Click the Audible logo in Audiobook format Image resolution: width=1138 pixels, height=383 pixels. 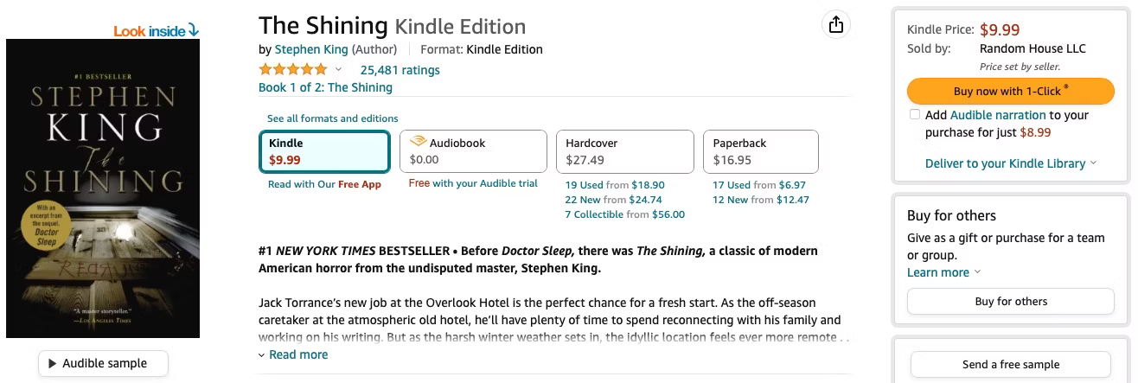tap(418, 142)
